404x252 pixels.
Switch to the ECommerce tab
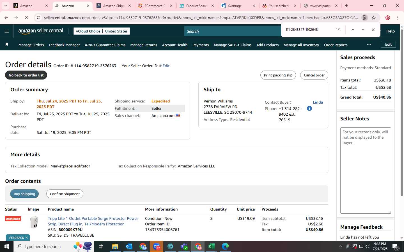coord(155,6)
